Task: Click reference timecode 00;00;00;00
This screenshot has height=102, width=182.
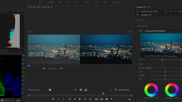Action: (x=52, y=69)
